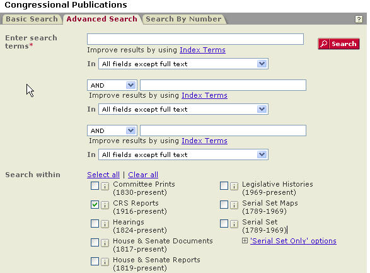
Task: Show info icon for Legislative Histories
Action: [x=234, y=186]
